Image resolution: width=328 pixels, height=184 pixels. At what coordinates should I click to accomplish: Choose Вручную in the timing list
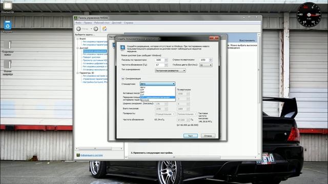coord(157,100)
